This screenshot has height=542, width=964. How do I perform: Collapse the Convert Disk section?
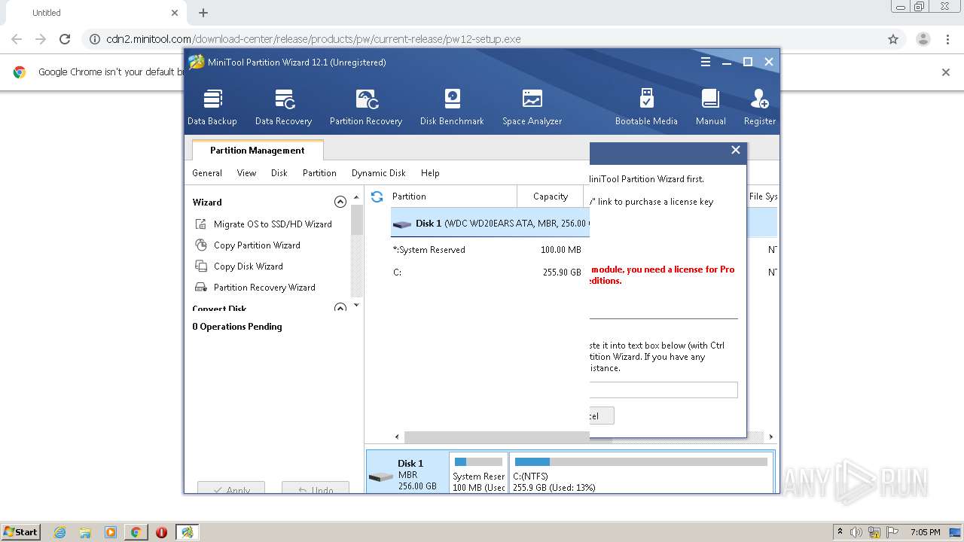[340, 308]
